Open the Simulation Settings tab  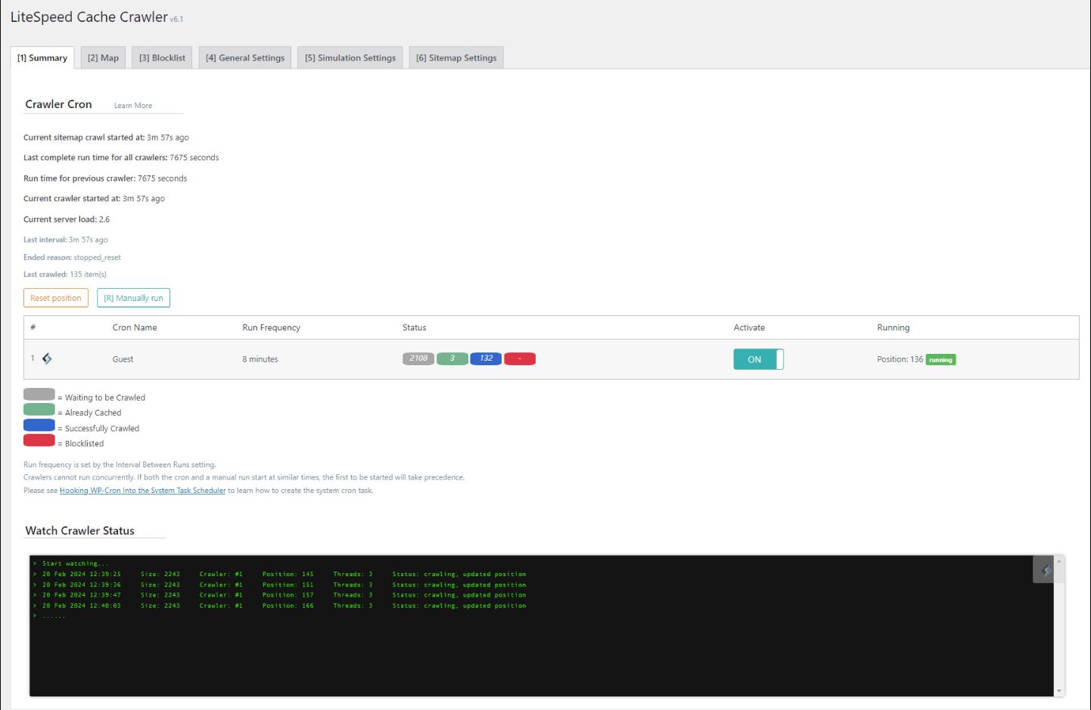coord(350,57)
